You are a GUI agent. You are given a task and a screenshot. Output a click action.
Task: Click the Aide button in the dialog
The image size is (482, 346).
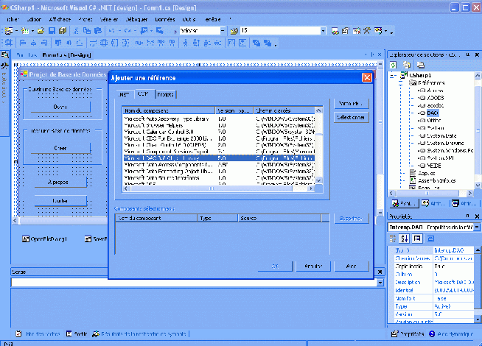(x=351, y=266)
